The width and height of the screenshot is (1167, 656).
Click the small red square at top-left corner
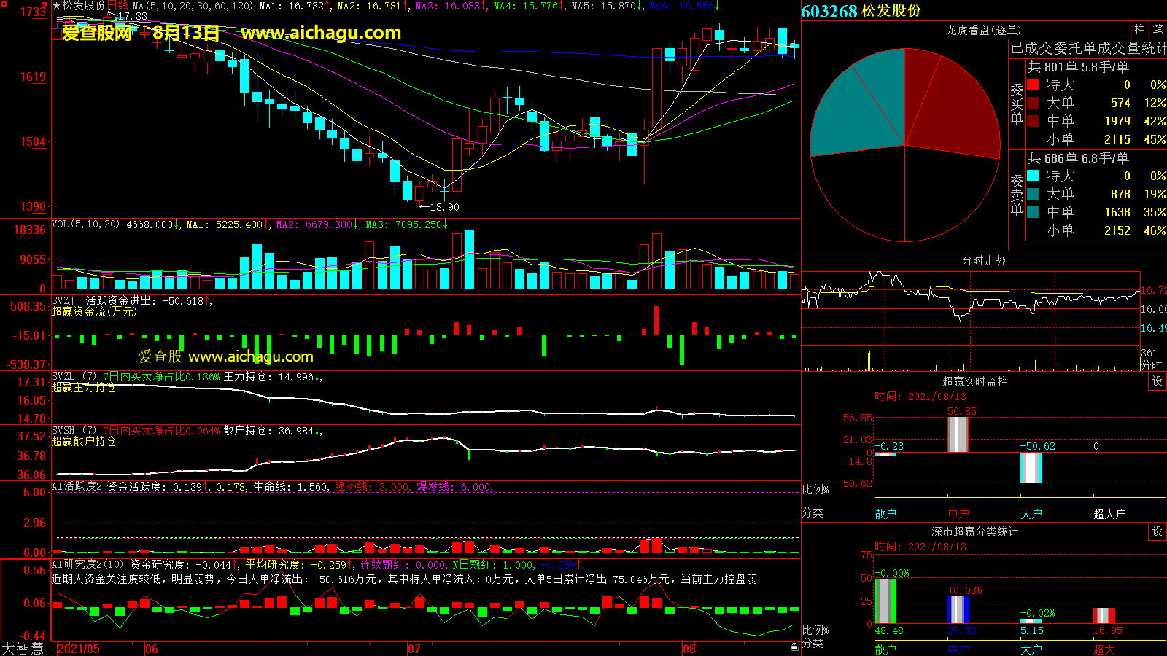pyautogui.click(x=3, y=4)
